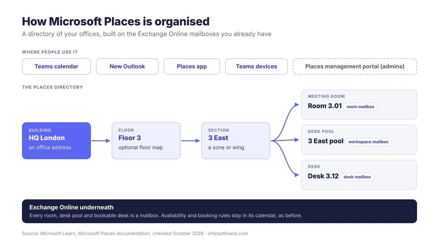439x247 pixels.
Task: Select the 3 East section card
Action: 236,141
